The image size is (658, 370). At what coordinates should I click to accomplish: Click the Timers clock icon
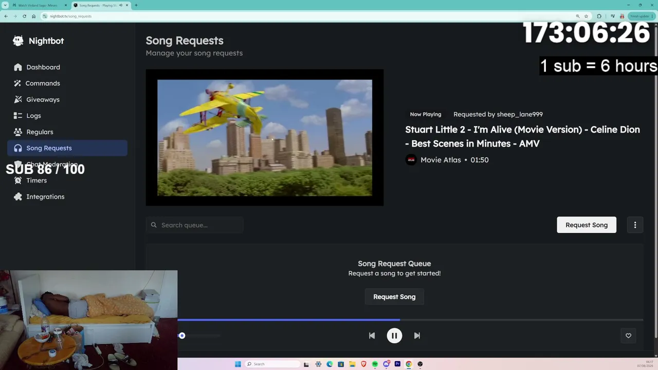click(x=18, y=180)
